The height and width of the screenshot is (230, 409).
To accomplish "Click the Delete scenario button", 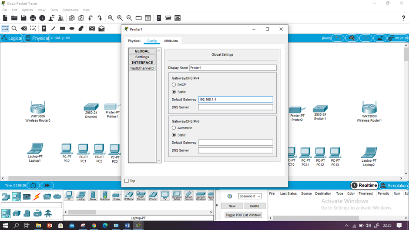I will (x=255, y=206).
